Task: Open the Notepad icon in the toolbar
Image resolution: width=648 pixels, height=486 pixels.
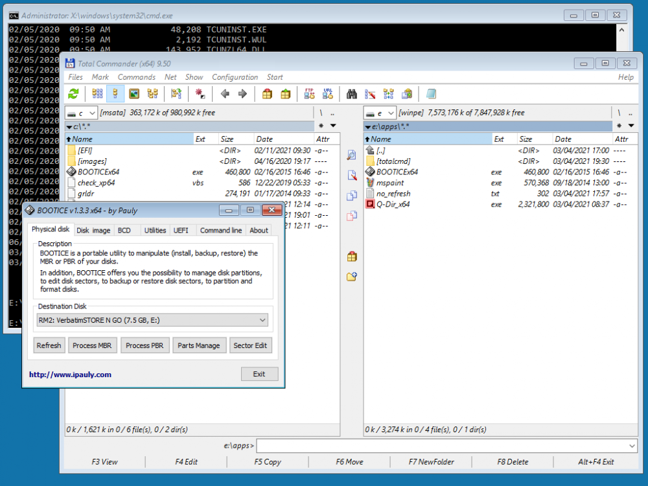Action: coord(431,94)
